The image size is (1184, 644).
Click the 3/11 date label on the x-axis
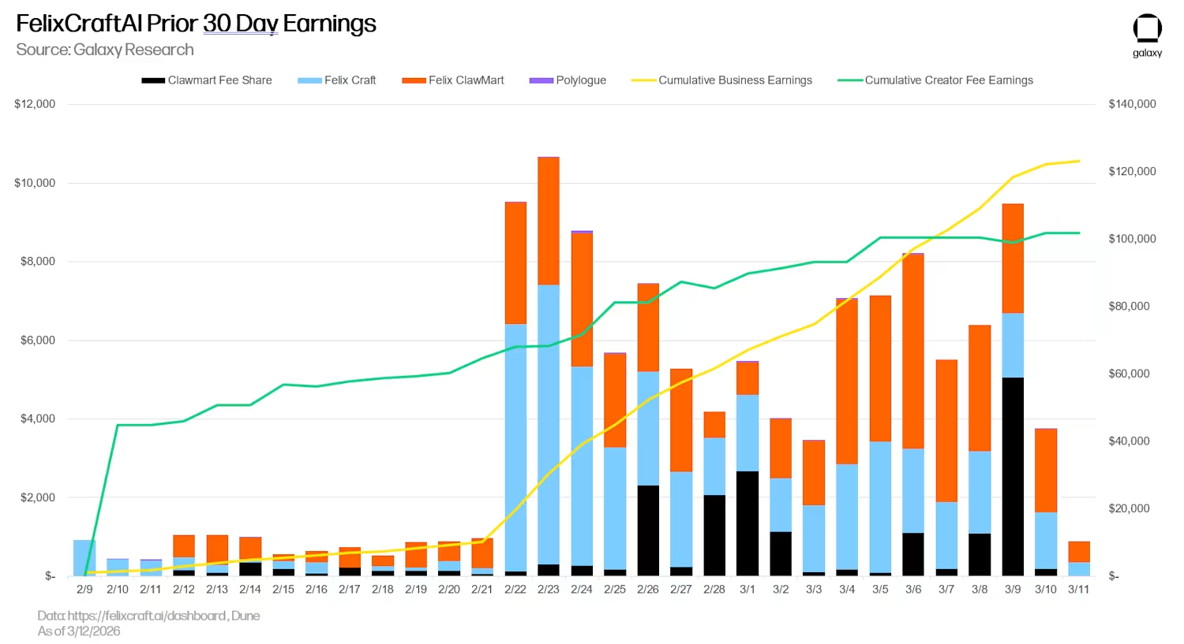(x=1078, y=590)
